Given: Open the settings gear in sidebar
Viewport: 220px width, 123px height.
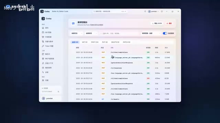Looking at the screenshot, I should point(43,80).
